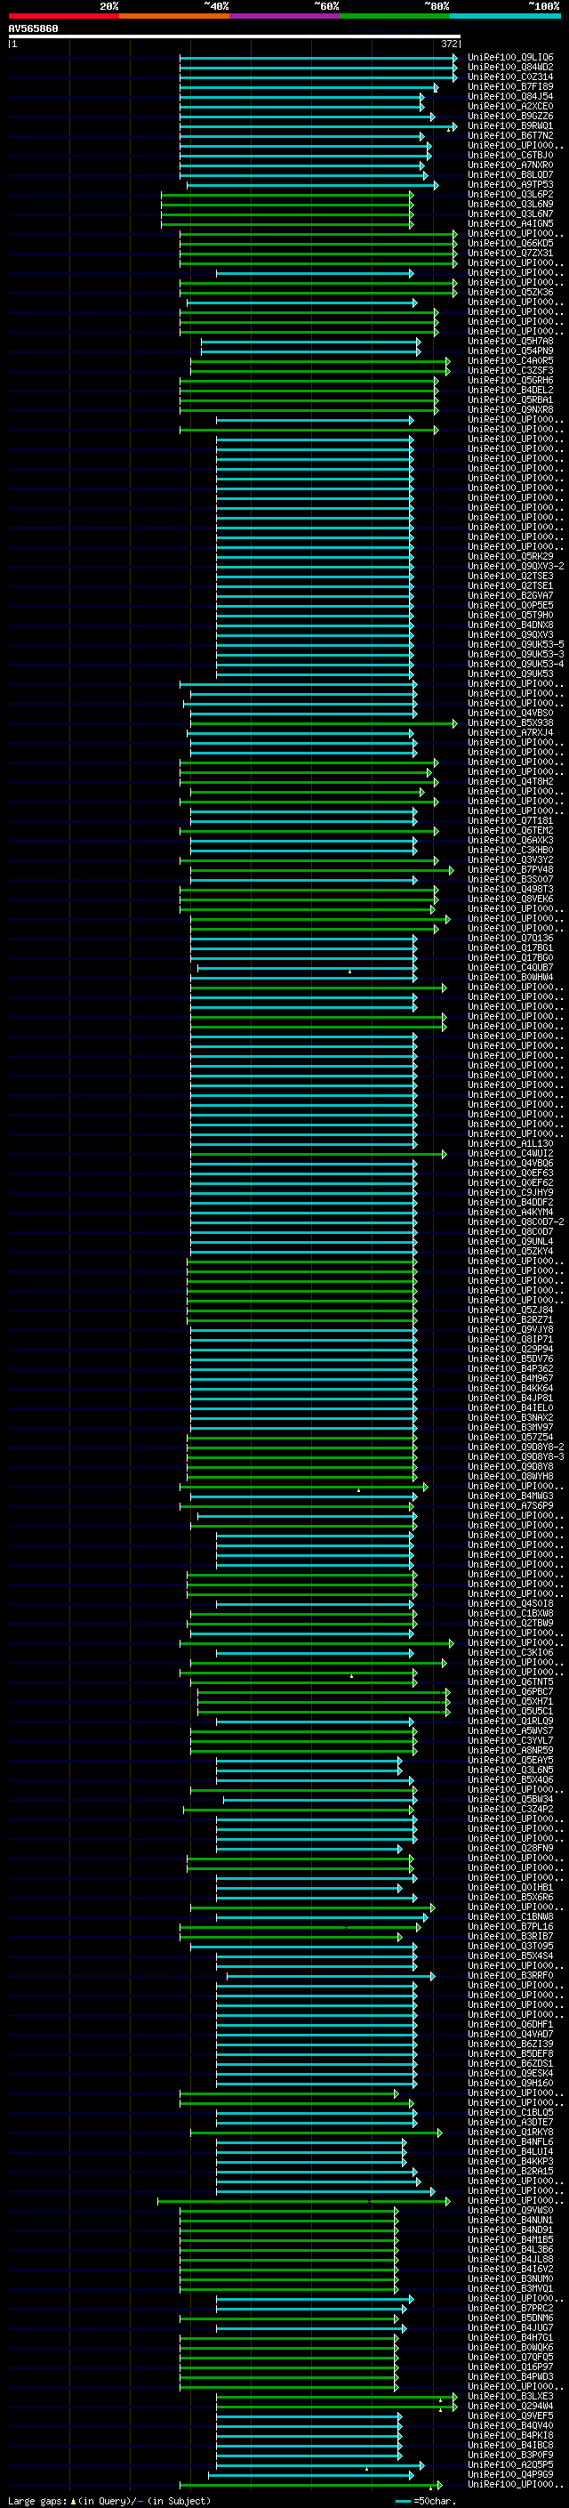Open hit UniRef100_Q84WD2

510,68
